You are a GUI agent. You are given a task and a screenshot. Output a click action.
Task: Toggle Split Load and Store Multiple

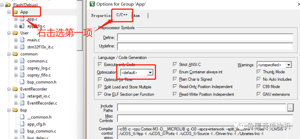pos(100,87)
